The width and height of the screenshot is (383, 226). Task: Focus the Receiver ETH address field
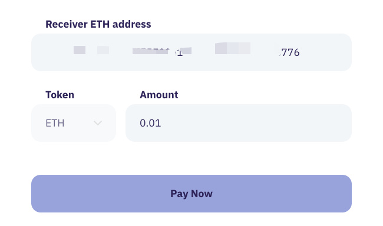point(191,52)
